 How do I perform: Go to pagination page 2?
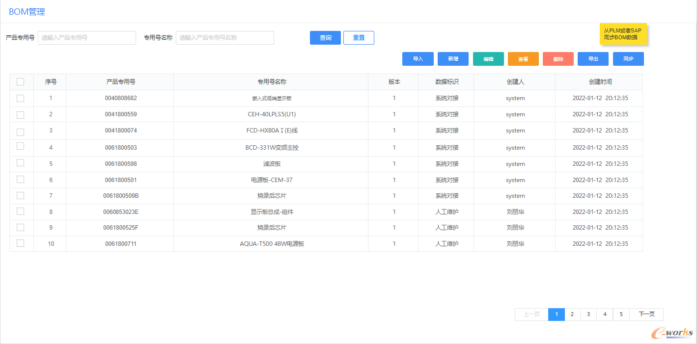[572, 315]
